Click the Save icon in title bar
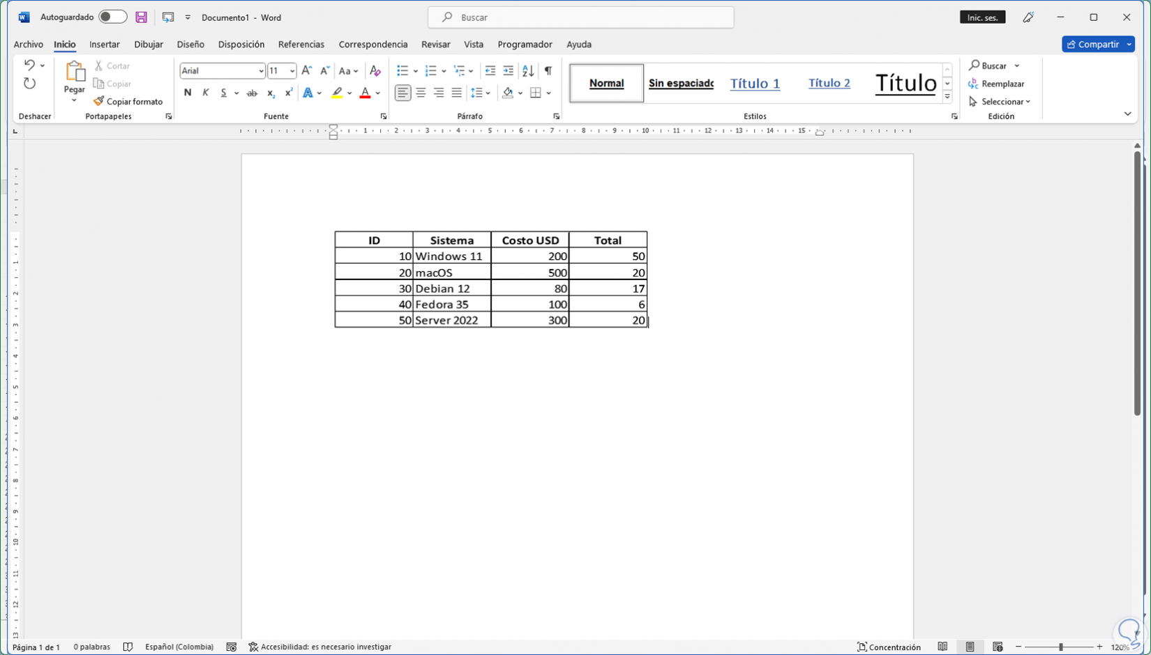The width and height of the screenshot is (1151, 655). tap(141, 17)
